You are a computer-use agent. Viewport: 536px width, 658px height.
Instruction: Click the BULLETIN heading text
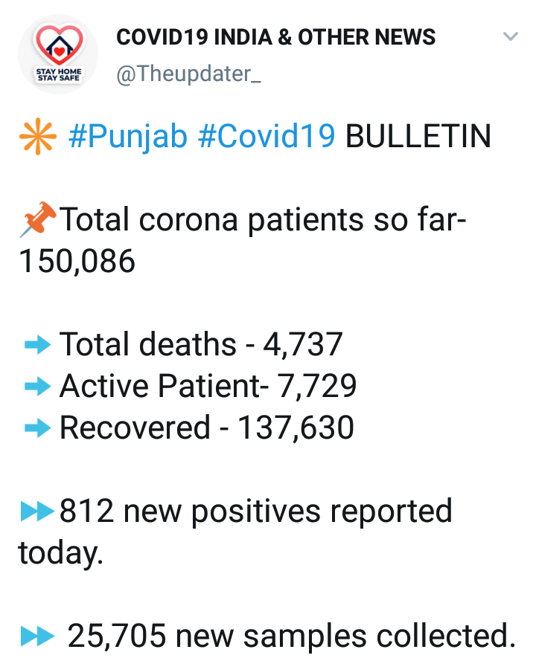(x=419, y=137)
